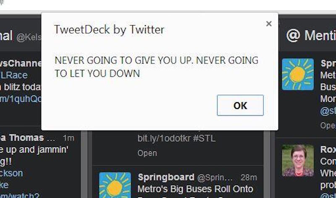Image resolution: width=336 pixels, height=198 pixels.
Task: Click Open below the bit.ly tweet
Action: 147,153
